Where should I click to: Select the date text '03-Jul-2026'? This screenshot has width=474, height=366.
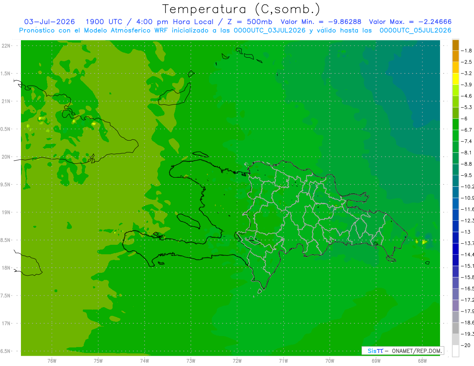(49, 22)
